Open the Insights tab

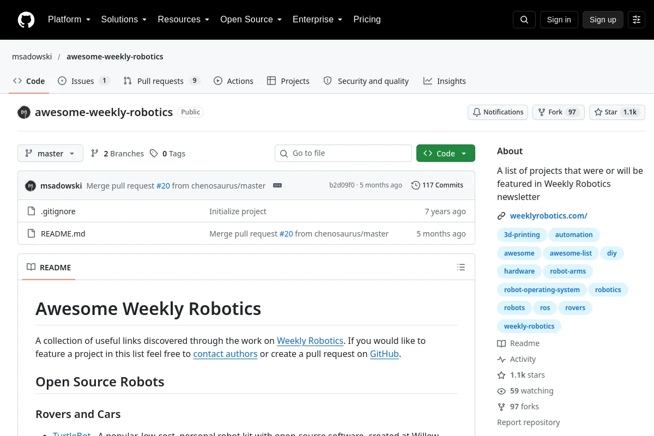point(445,81)
